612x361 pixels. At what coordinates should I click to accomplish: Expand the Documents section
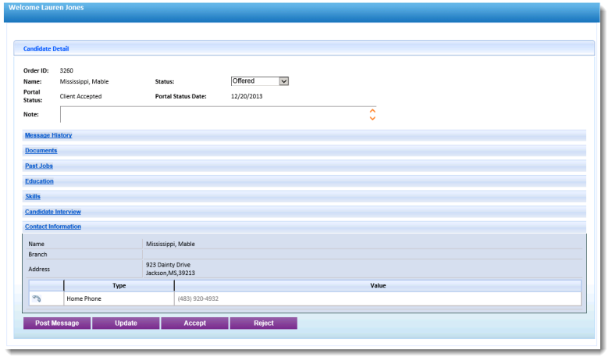[x=41, y=150]
